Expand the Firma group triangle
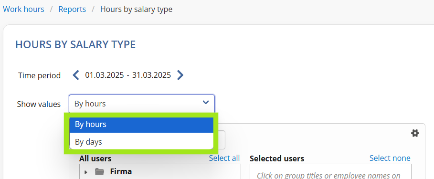 [x=86, y=172]
